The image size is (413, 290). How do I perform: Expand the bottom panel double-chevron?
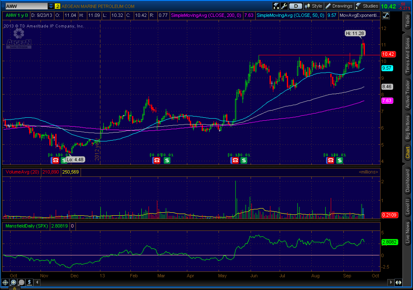[x=13, y=288]
